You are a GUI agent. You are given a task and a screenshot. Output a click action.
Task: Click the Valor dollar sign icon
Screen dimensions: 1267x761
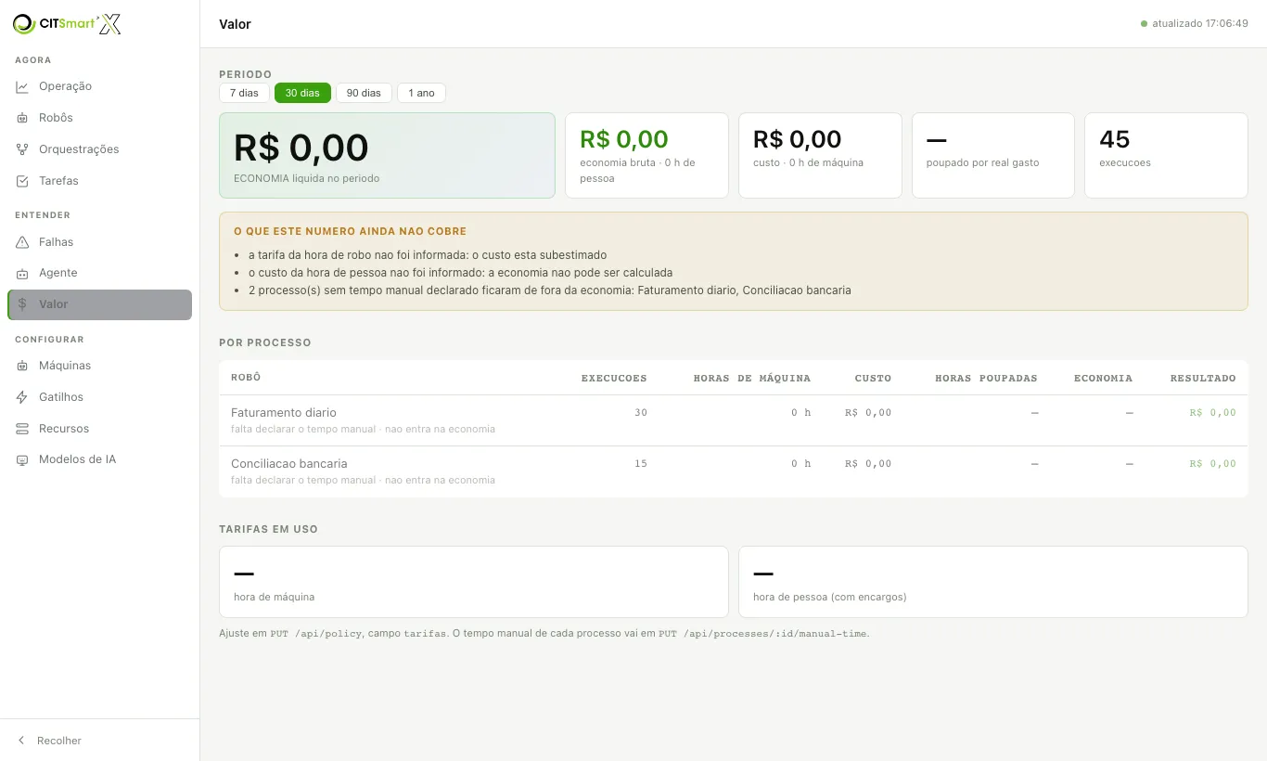(x=22, y=304)
